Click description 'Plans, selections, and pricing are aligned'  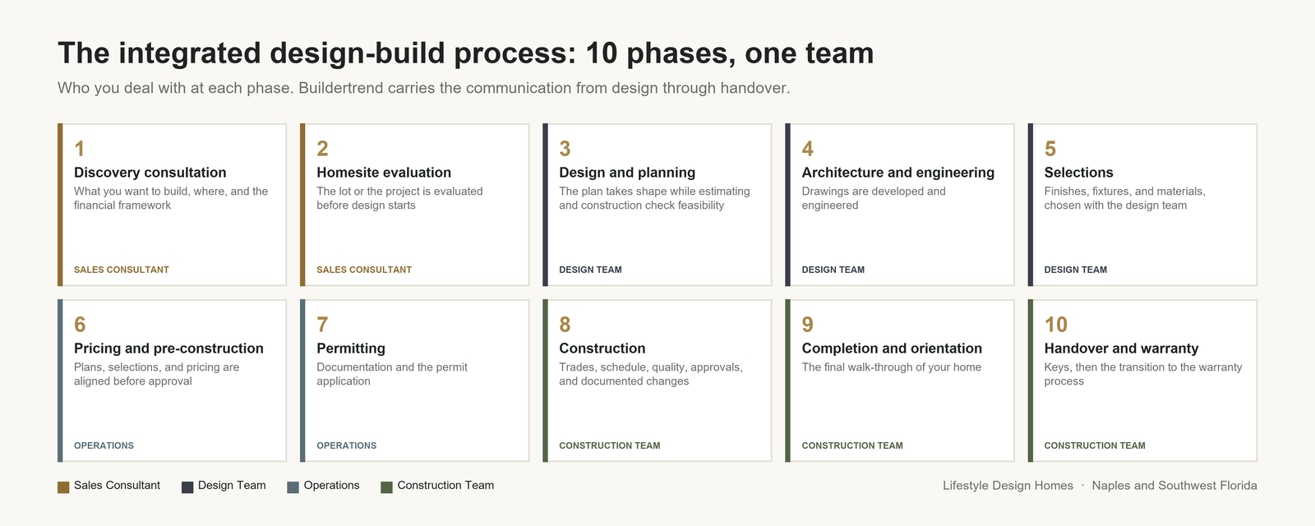point(156,374)
